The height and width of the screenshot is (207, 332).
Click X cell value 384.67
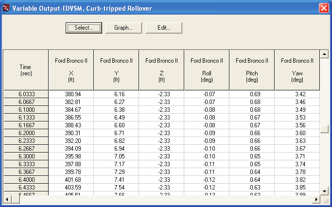tap(71, 110)
